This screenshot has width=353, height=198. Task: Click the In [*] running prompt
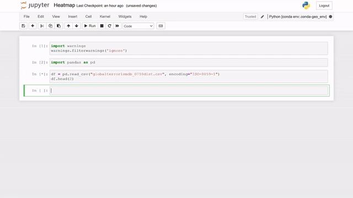[40, 74]
